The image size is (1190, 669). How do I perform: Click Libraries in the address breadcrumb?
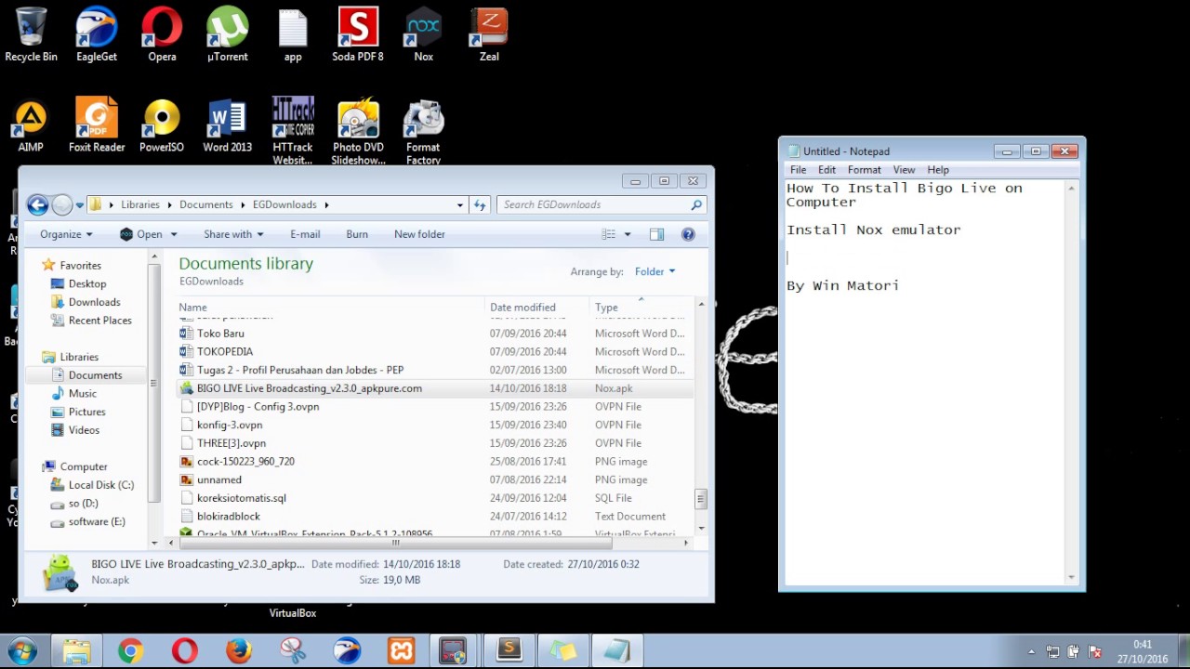click(x=140, y=204)
